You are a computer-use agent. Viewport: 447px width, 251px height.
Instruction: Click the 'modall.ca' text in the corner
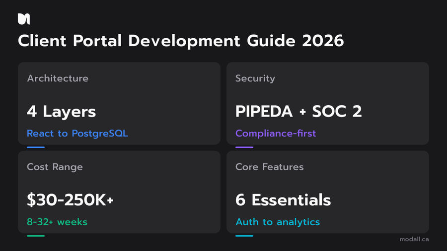click(x=414, y=239)
